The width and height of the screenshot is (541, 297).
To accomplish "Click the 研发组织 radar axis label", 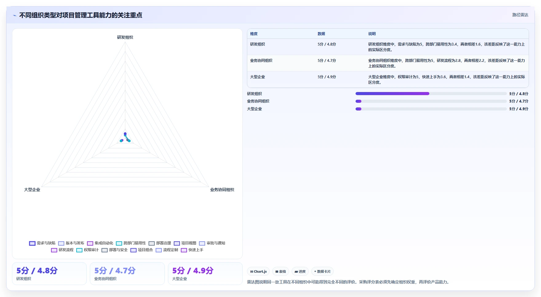I will (125, 37).
